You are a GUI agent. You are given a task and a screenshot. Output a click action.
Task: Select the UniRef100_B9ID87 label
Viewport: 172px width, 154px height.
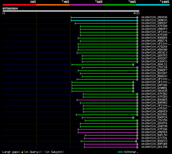coord(154,73)
